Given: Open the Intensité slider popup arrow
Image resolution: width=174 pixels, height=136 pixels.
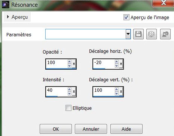Looking at the screenshot, I should (x=74, y=91).
